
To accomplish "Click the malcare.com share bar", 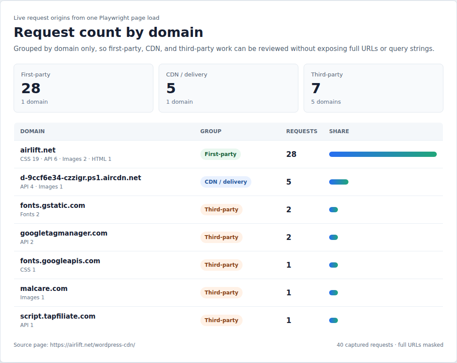I will 334,293.
